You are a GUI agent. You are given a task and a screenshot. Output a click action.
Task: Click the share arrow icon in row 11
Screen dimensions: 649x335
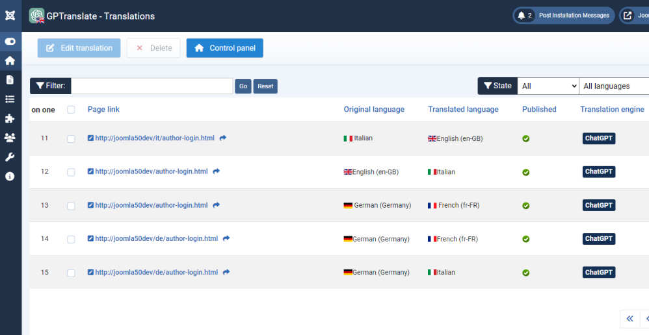[x=222, y=138]
